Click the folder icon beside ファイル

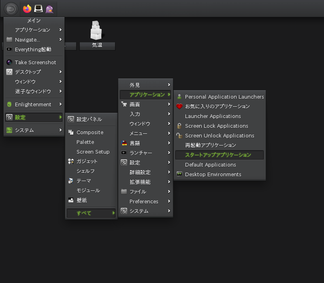click(x=124, y=192)
